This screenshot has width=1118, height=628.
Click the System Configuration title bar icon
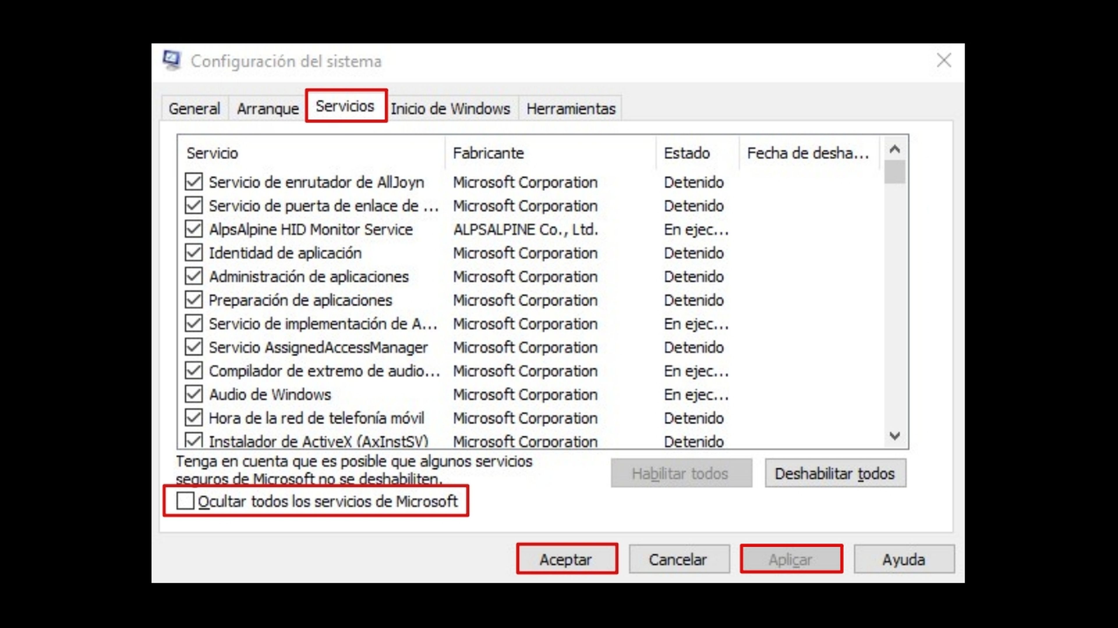point(172,60)
